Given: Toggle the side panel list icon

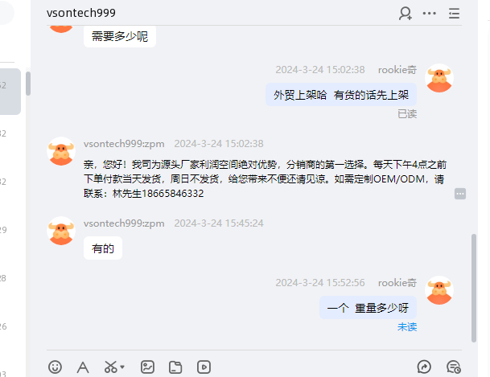Looking at the screenshot, I should tap(454, 14).
